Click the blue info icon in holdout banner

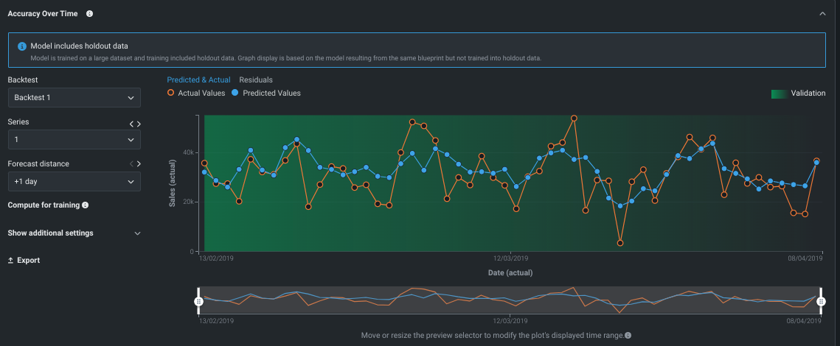[x=22, y=46]
